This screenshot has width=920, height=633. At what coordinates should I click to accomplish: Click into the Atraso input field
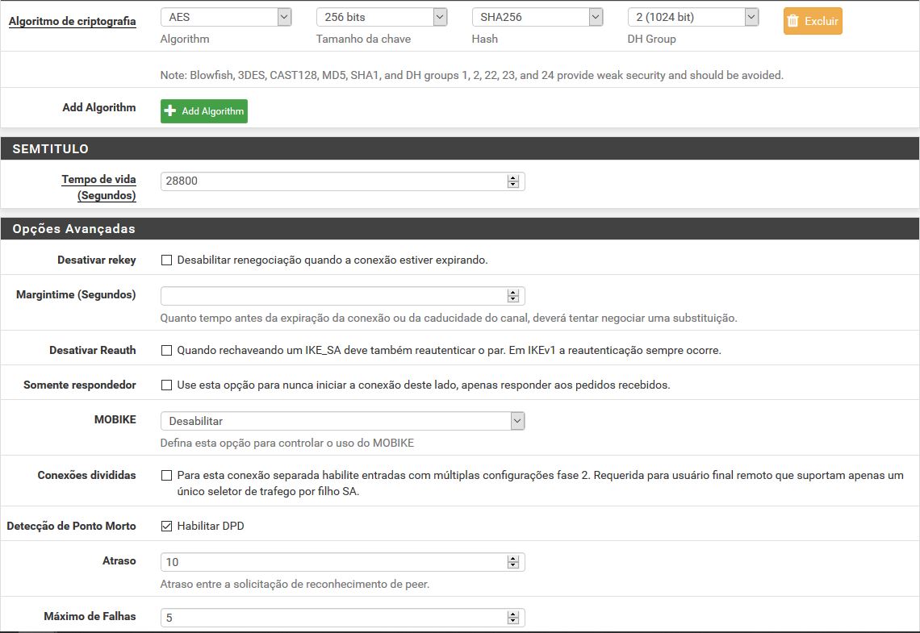point(332,562)
